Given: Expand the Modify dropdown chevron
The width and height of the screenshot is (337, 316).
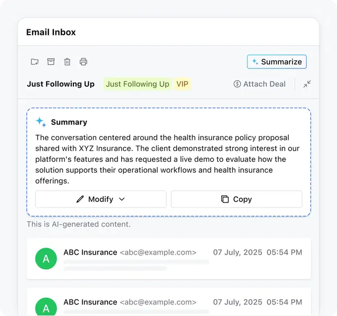Looking at the screenshot, I should click(x=122, y=199).
